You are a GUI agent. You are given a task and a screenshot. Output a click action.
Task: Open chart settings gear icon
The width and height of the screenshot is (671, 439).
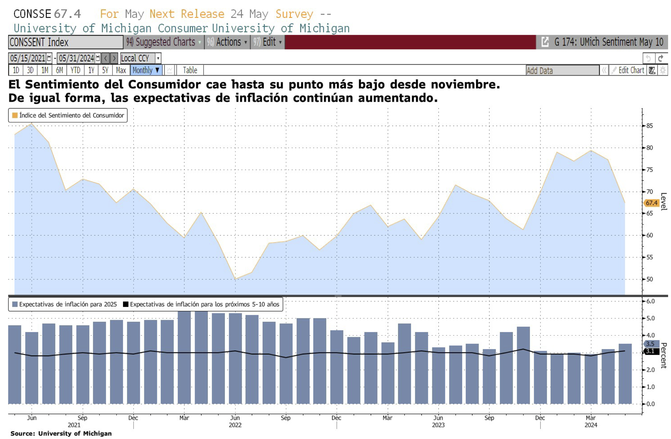pos(663,70)
